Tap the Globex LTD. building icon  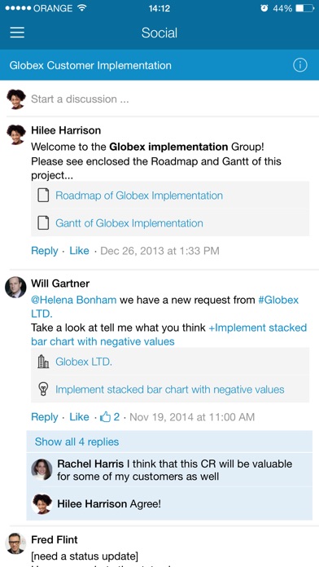43,362
